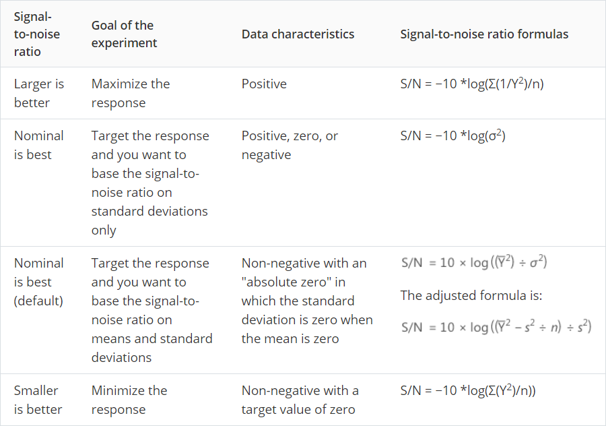Click the "Positive, zero, or negative" cell
Image resolution: width=606 pixels, height=426 pixels.
point(290,145)
